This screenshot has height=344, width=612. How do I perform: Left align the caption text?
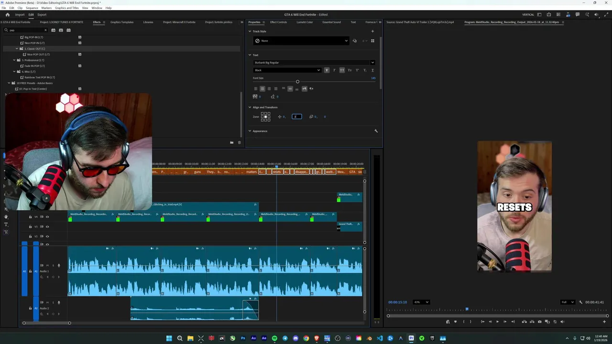pos(255,88)
